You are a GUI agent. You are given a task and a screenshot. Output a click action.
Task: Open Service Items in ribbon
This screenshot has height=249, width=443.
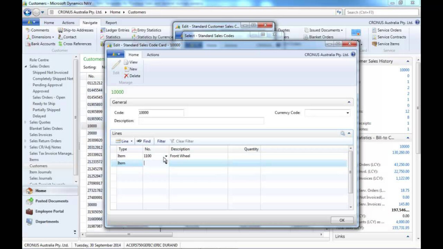tap(385, 44)
